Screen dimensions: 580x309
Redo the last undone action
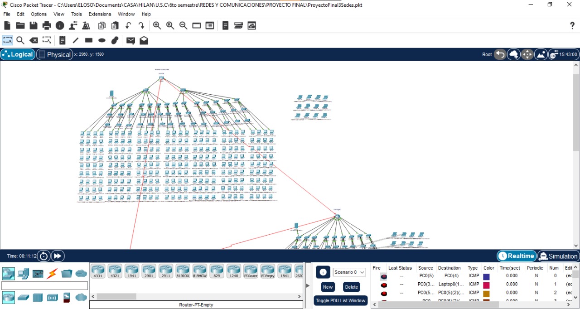coord(141,26)
